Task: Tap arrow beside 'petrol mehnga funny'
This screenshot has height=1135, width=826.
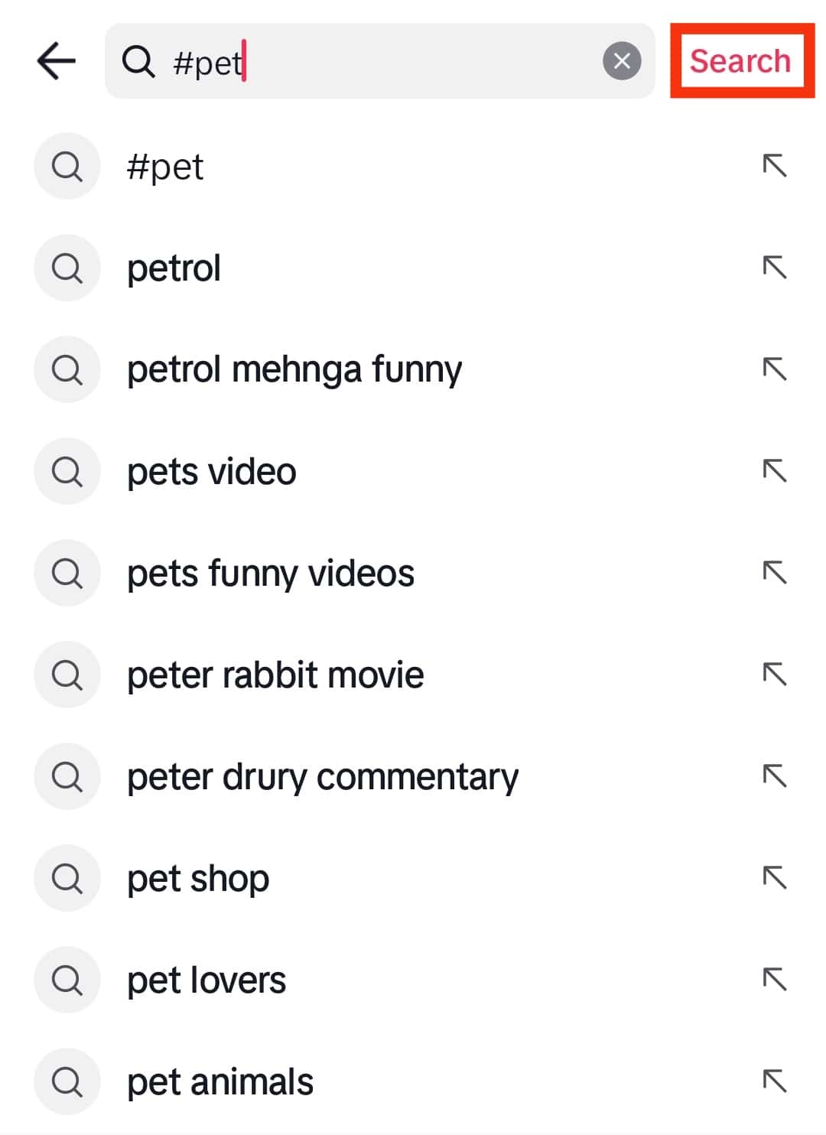Action: click(774, 369)
